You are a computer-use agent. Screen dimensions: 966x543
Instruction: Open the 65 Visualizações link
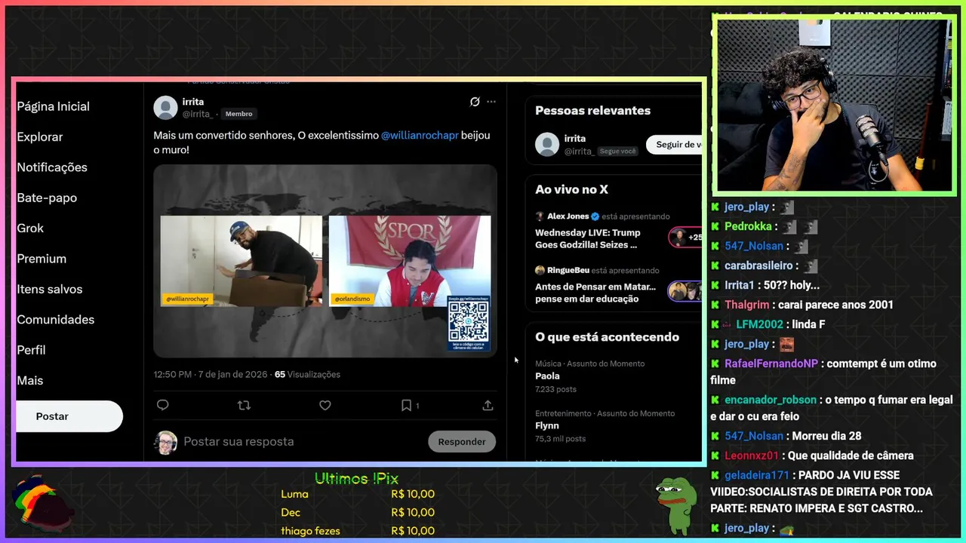click(307, 374)
